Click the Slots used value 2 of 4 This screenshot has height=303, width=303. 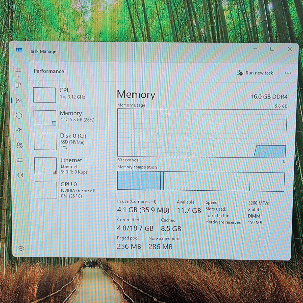pyautogui.click(x=253, y=210)
